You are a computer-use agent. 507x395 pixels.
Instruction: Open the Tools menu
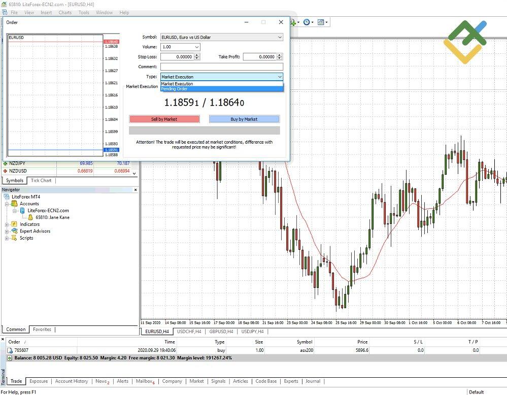(x=83, y=12)
